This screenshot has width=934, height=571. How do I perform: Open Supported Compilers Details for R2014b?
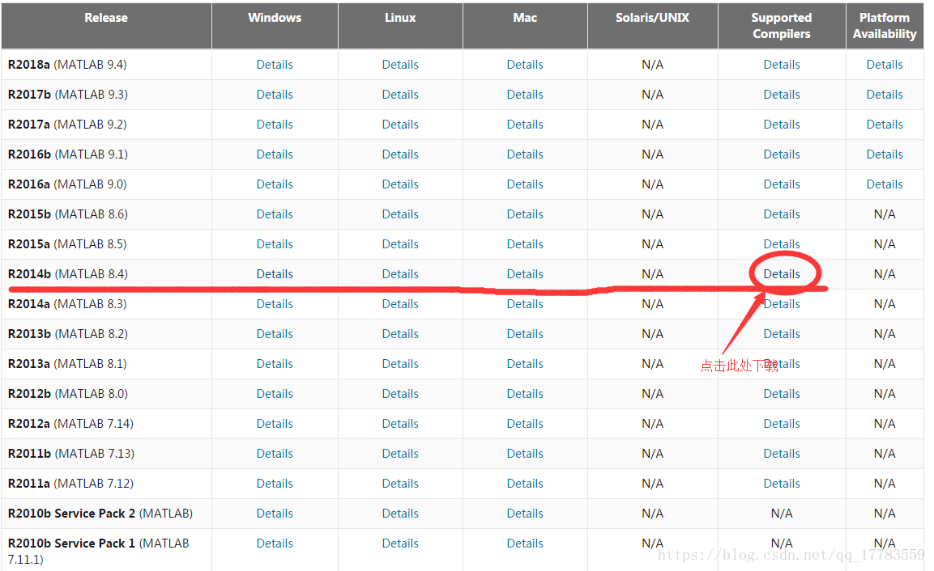click(782, 274)
